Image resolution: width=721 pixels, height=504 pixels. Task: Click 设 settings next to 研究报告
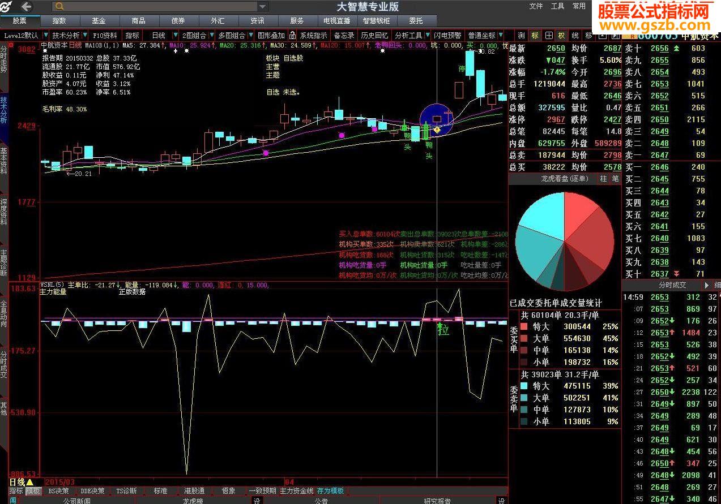tap(501, 501)
